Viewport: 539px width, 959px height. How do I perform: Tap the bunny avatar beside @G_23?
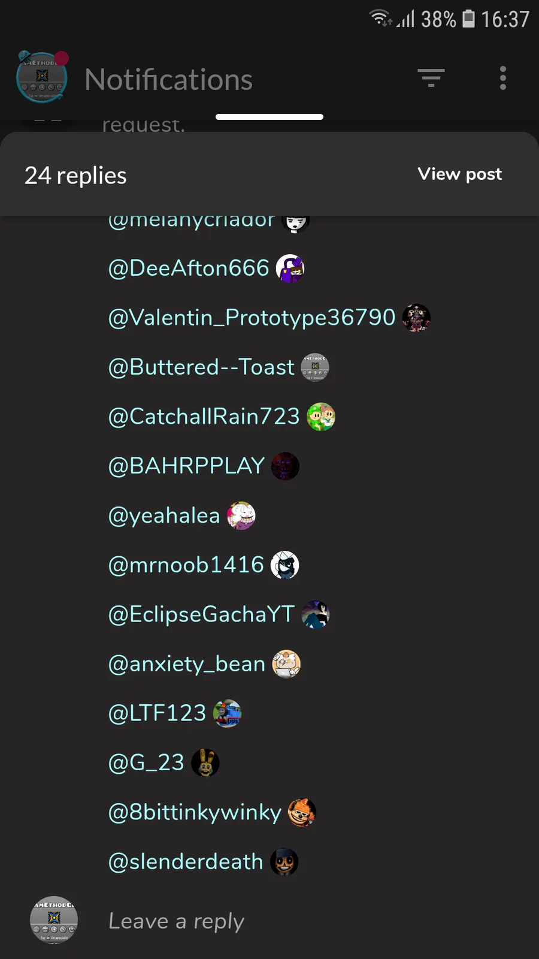coord(205,763)
